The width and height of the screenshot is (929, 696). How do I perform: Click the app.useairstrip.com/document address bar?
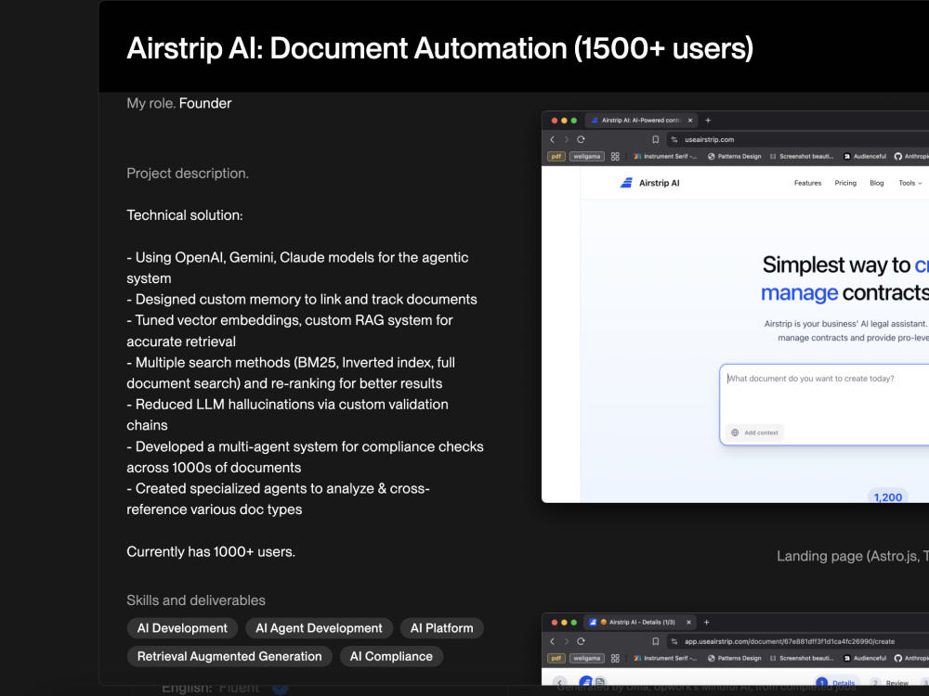(797, 641)
